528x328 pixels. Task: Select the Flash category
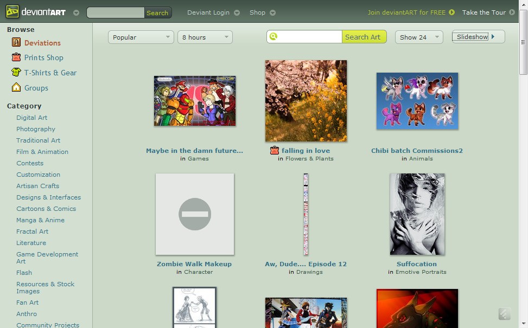24,273
